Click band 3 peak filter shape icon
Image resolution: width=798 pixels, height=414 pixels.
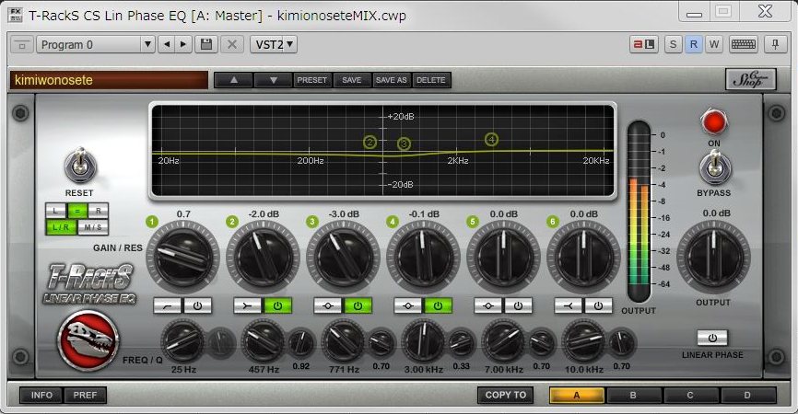coord(328,305)
